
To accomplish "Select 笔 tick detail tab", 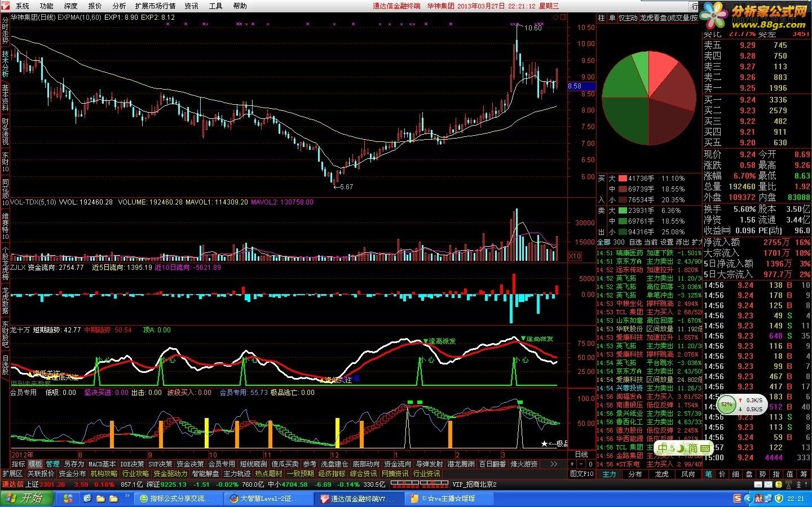I will click(708, 474).
